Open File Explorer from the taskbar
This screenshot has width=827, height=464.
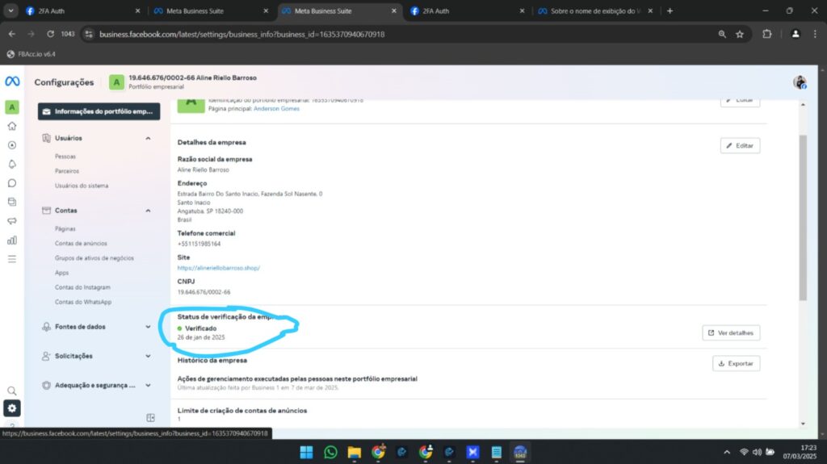click(354, 452)
